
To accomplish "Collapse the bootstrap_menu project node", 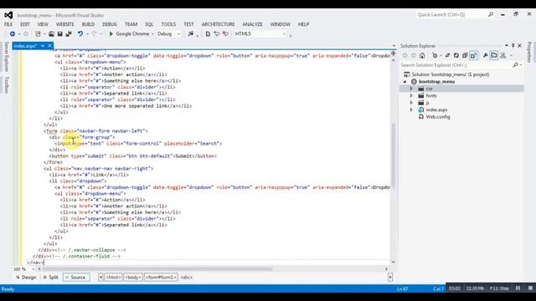I will [x=405, y=82].
